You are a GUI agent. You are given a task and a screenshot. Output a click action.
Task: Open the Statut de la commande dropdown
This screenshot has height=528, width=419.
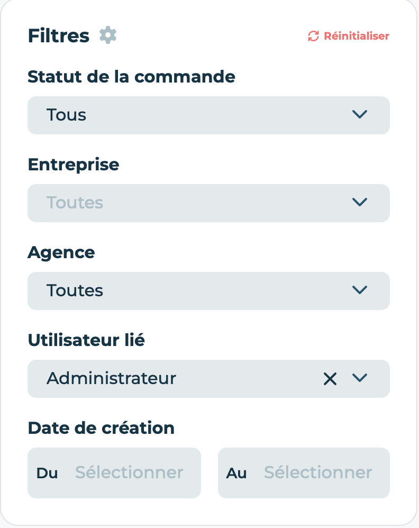click(x=208, y=115)
